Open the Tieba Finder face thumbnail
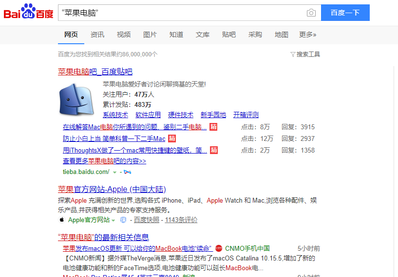This screenshot has height=277, width=398. pos(76,99)
